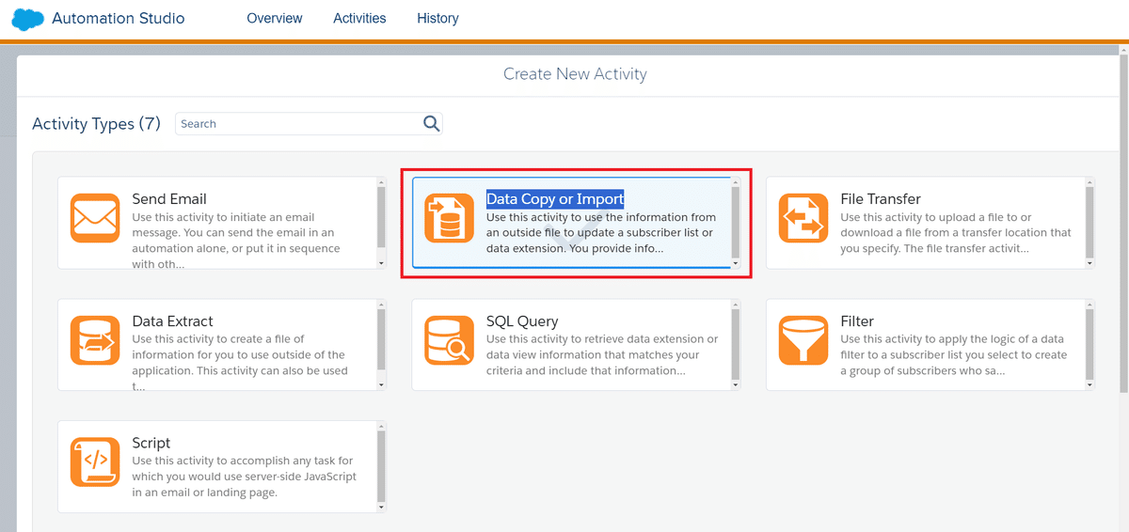Click the Send Email card scroll-up arrow
The width and height of the screenshot is (1129, 532).
pyautogui.click(x=381, y=182)
